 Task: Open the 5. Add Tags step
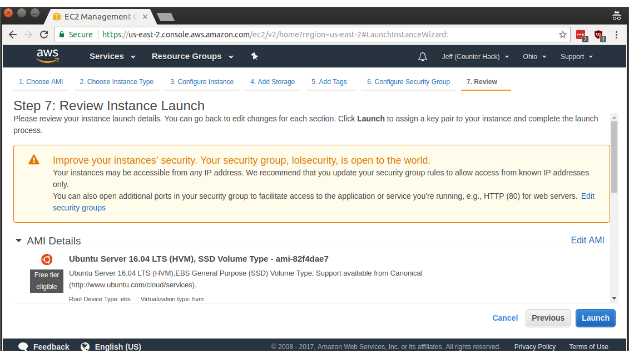point(329,81)
